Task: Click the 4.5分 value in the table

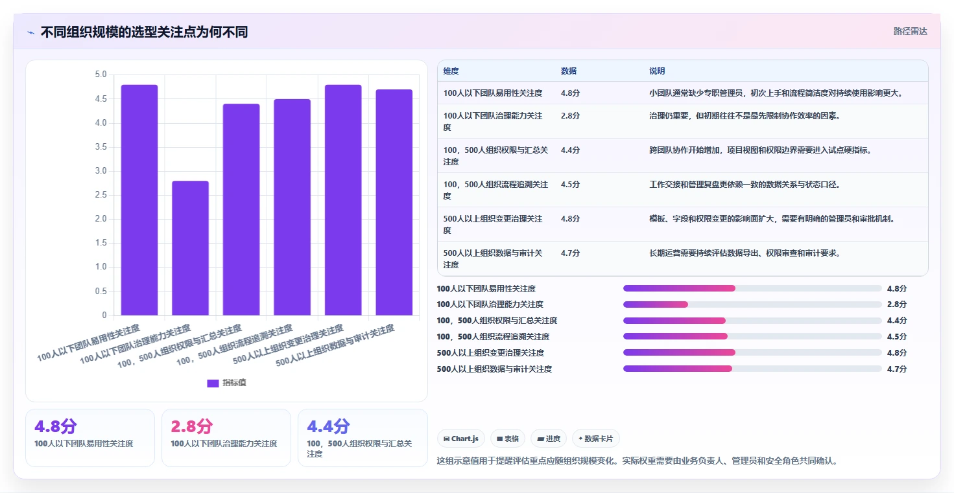Action: pyautogui.click(x=570, y=185)
